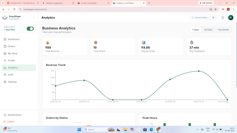237x133 pixels.
Task: Click the Ask Gemini button
Action: (206, 3)
